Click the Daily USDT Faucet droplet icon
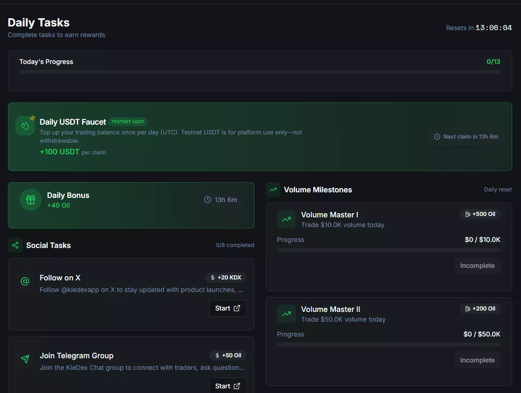 pyautogui.click(x=25, y=126)
